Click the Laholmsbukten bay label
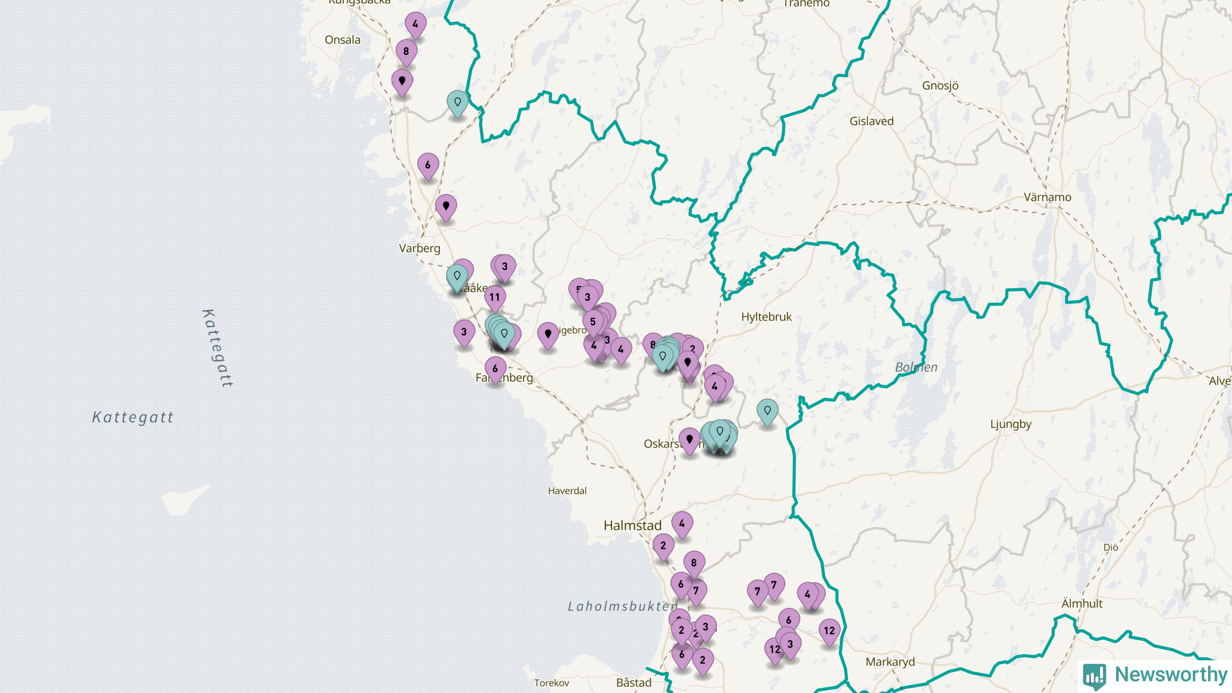Image resolution: width=1232 pixels, height=693 pixels. pyautogui.click(x=623, y=606)
